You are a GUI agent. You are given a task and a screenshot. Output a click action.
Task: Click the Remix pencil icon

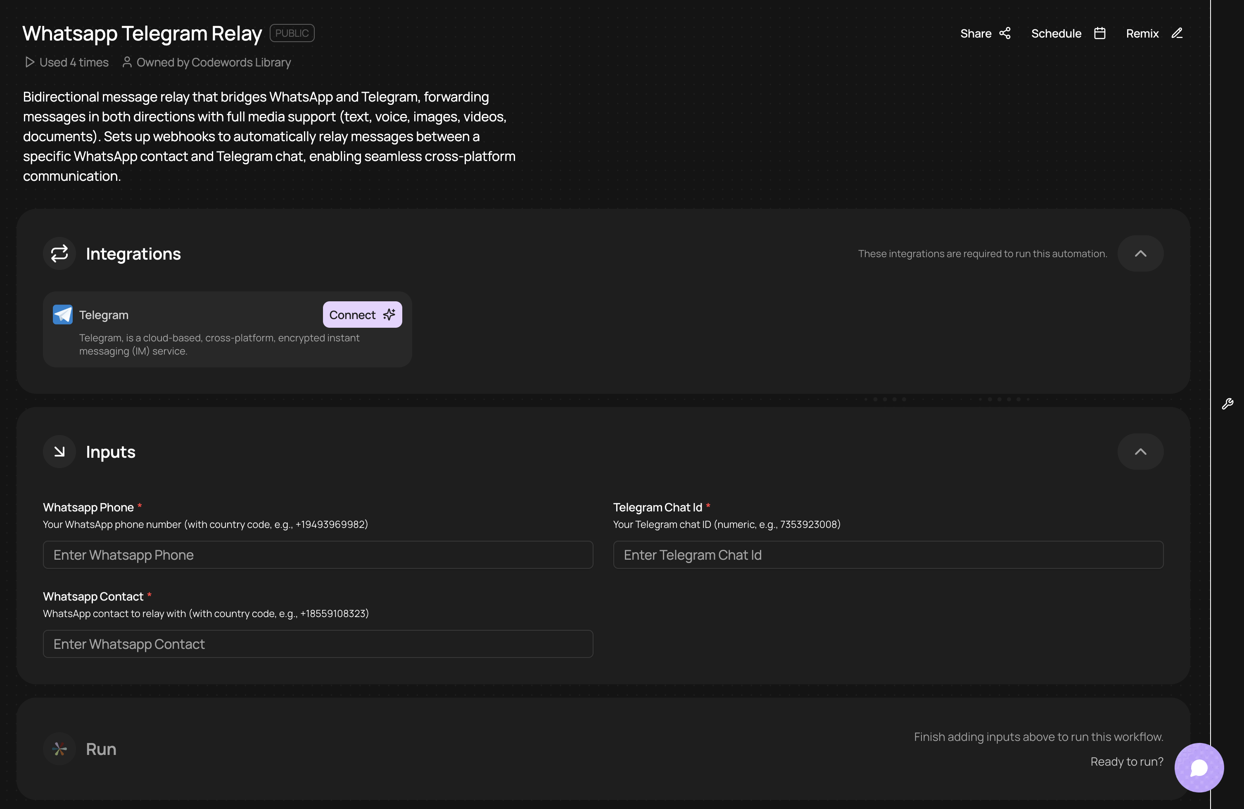1177,33
